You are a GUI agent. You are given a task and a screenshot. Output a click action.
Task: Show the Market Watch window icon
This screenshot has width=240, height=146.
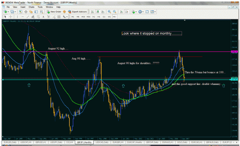pyautogui.click(x=20, y=12)
